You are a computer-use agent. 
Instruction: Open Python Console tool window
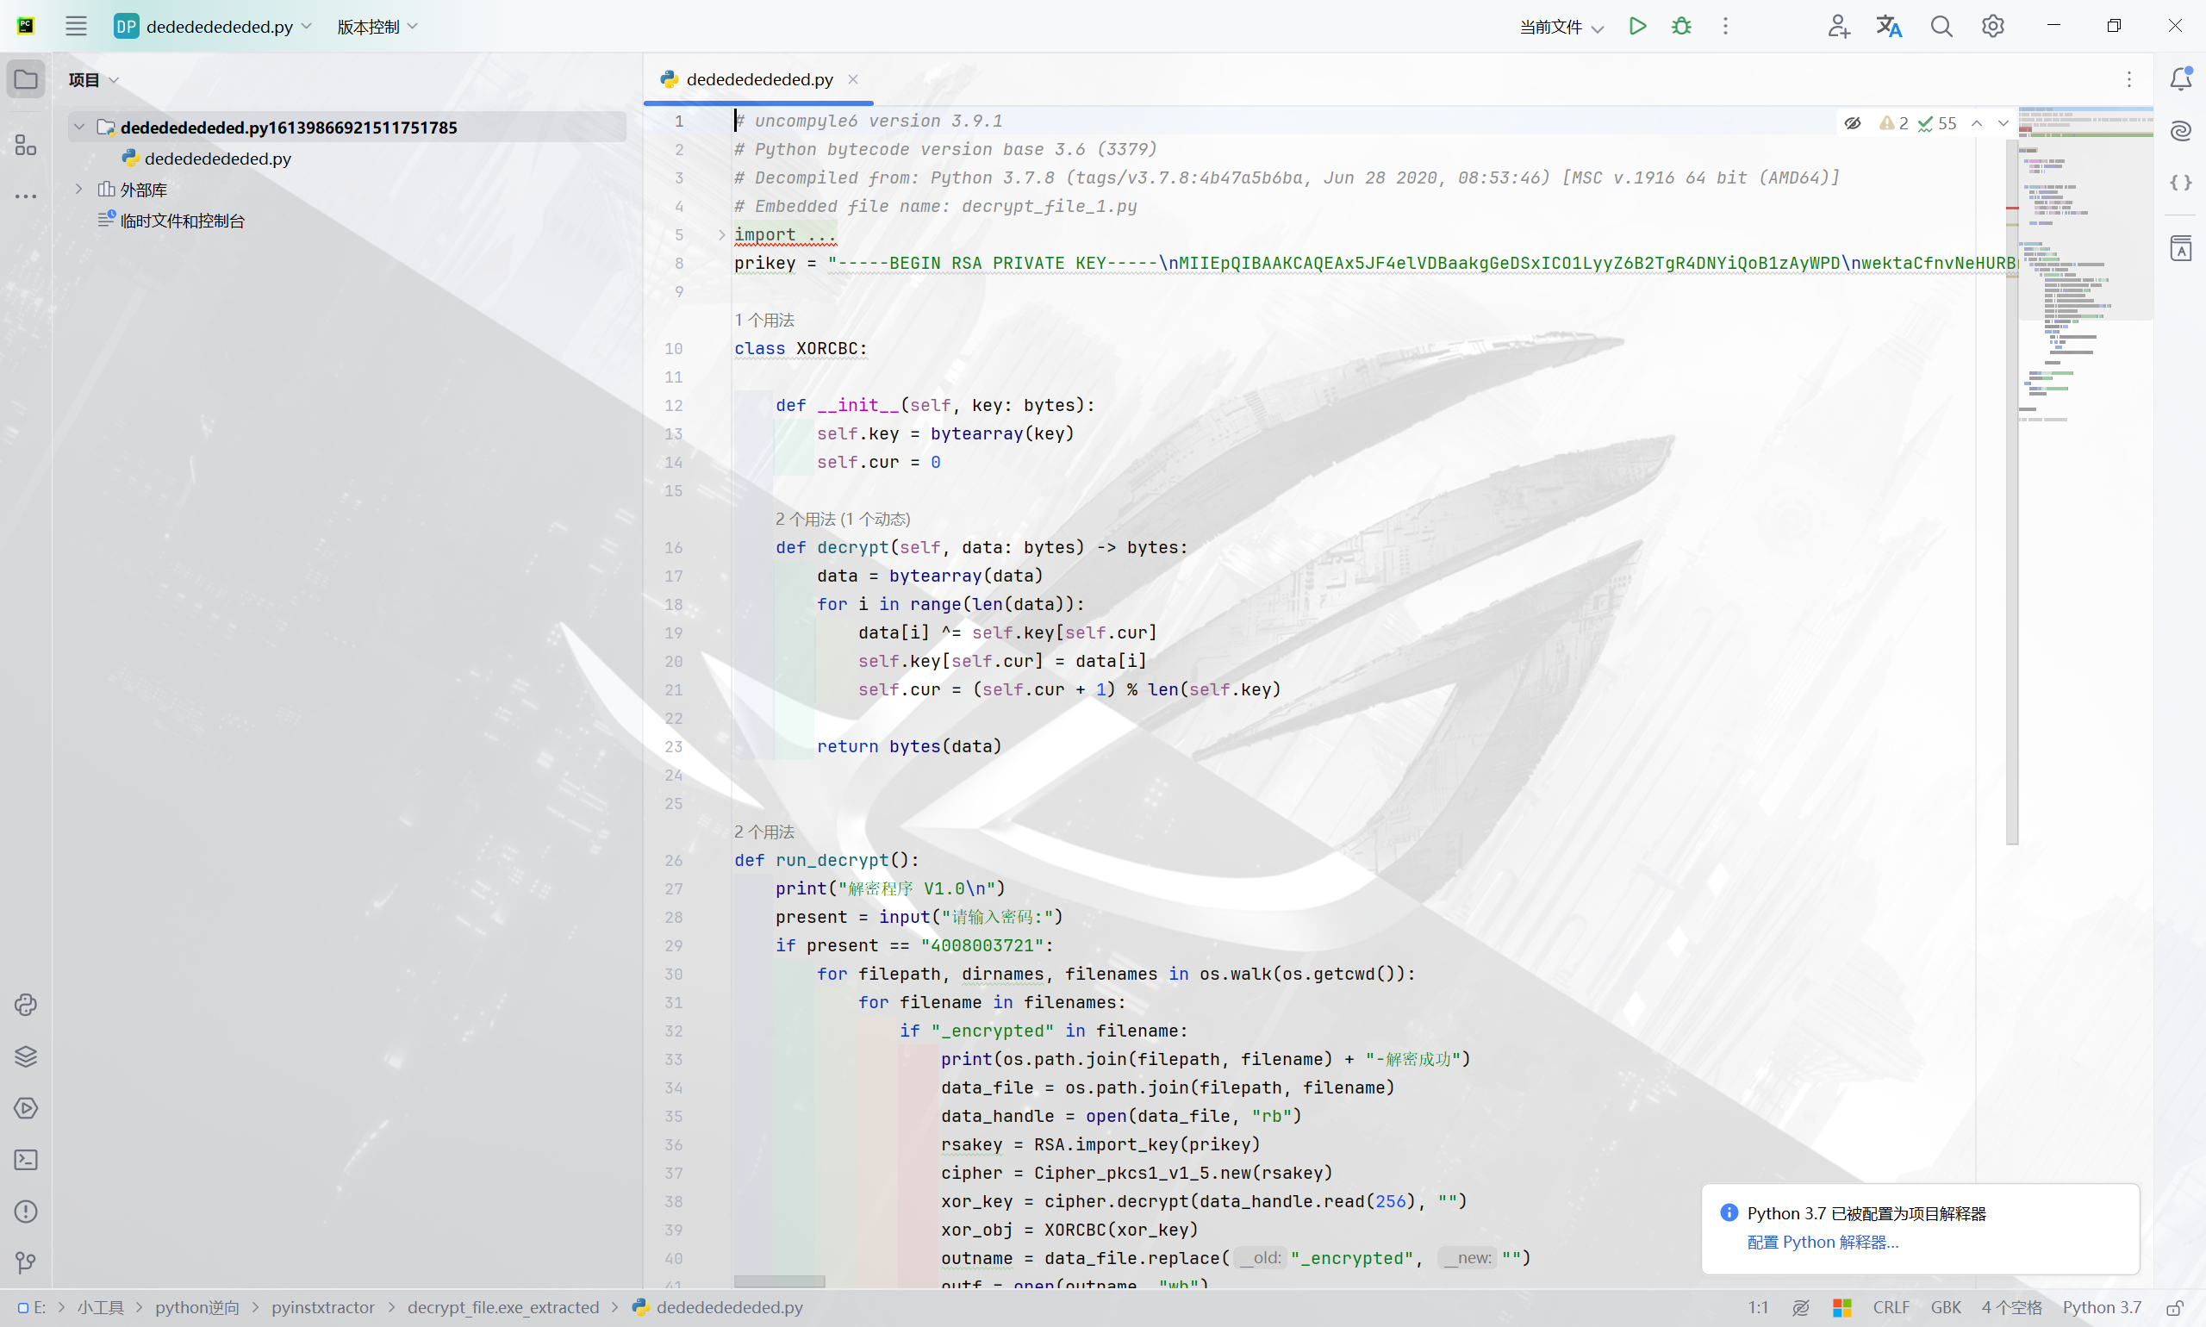26,1005
